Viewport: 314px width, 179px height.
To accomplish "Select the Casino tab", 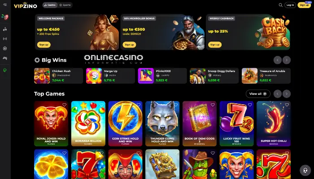I will tap(50, 5).
